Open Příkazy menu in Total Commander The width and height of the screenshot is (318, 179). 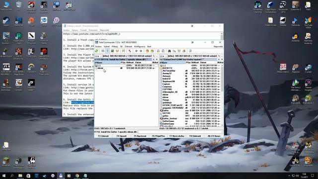[x=115, y=46]
